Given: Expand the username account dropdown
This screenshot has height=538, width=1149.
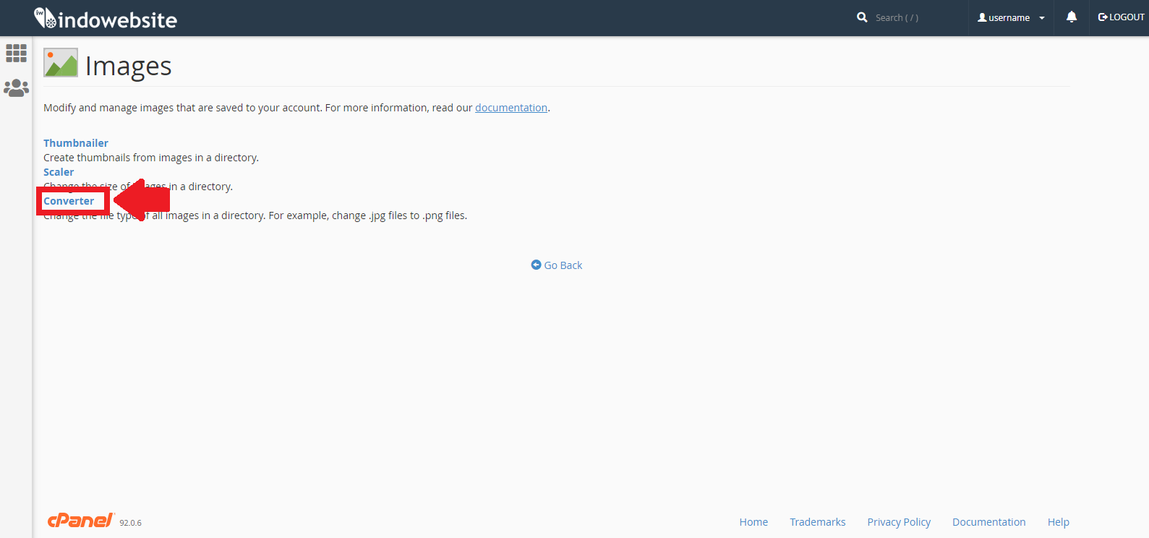Looking at the screenshot, I should pos(1011,17).
